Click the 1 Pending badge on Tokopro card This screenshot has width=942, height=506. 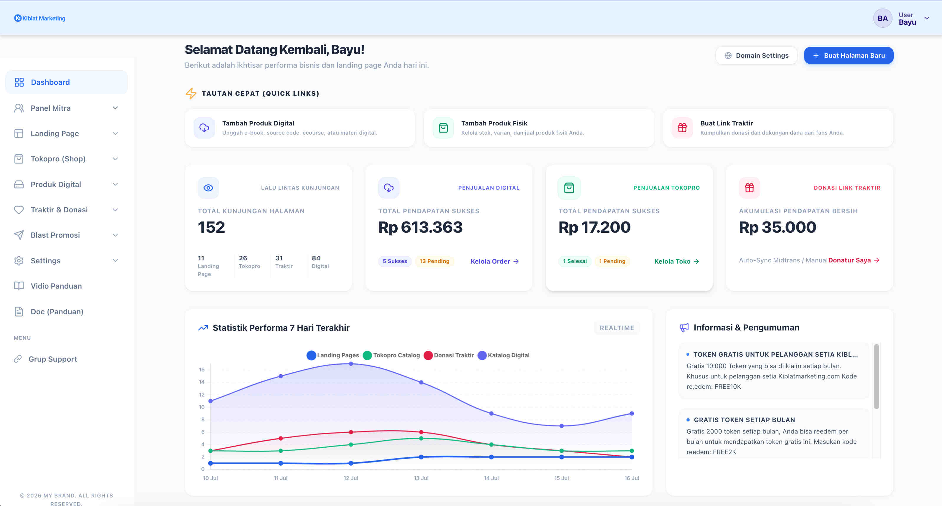click(x=612, y=262)
